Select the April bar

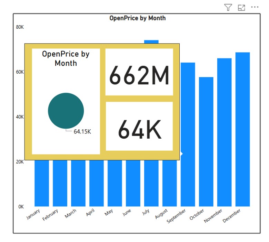(x=97, y=183)
